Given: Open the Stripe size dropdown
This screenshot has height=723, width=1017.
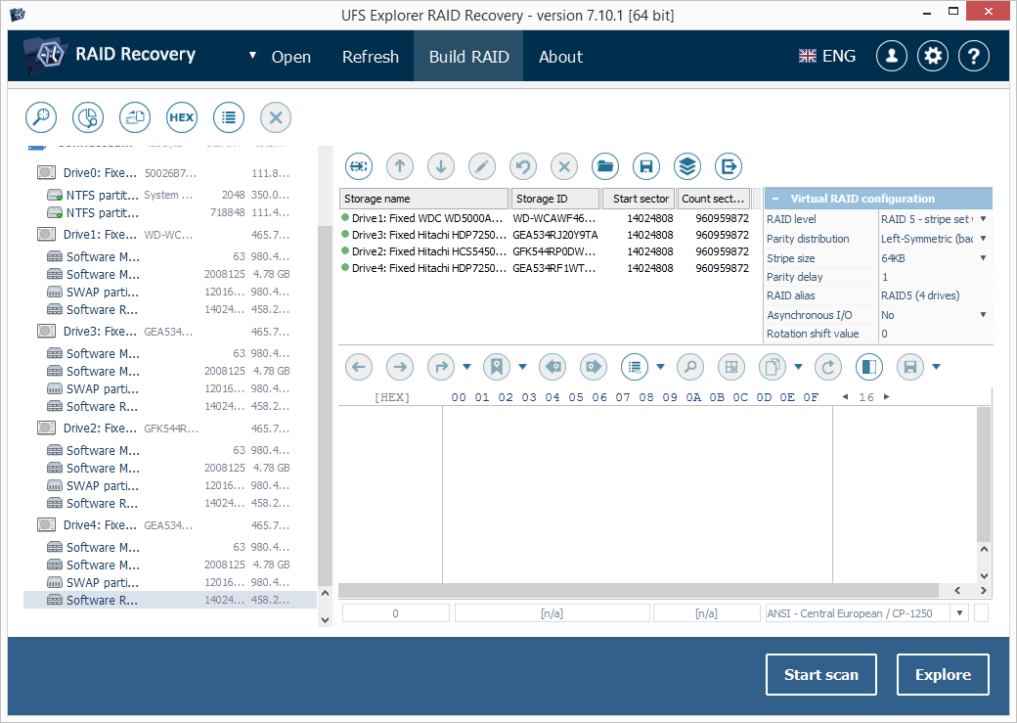Looking at the screenshot, I should 984,257.
